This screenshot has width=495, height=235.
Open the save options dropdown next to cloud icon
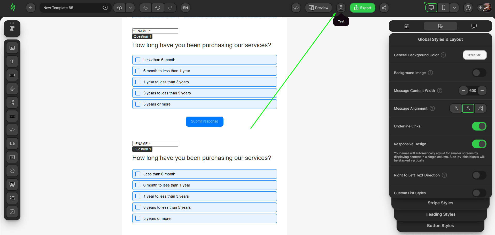[x=130, y=8]
